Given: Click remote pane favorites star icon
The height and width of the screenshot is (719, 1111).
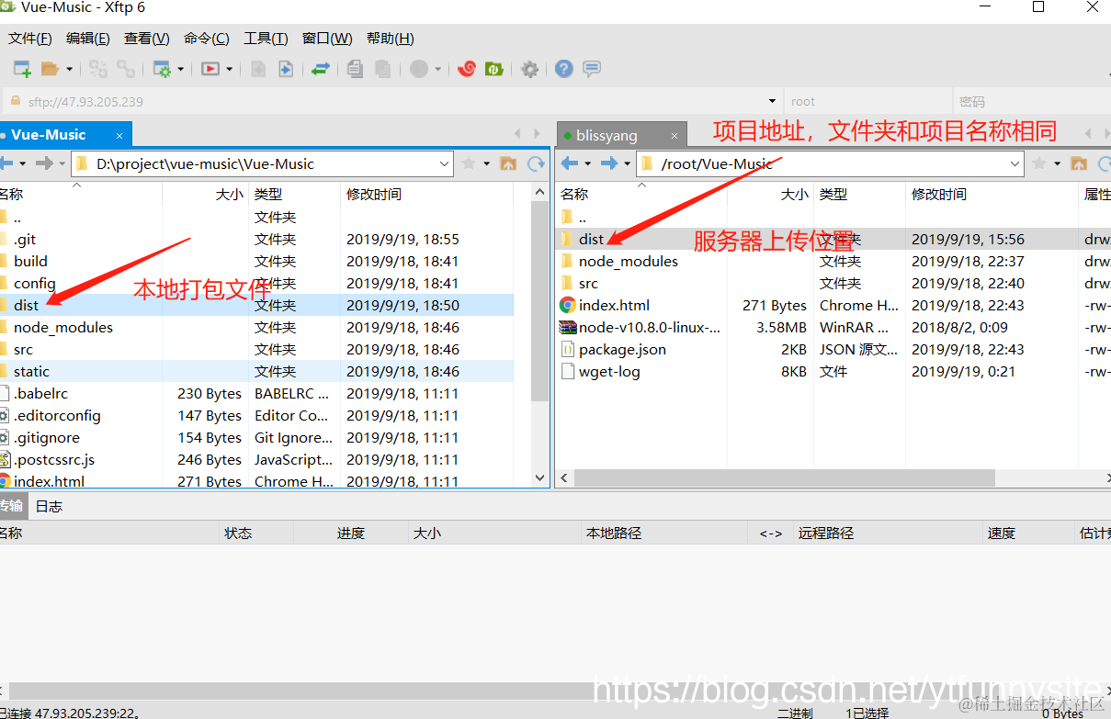Looking at the screenshot, I should click(x=1039, y=163).
